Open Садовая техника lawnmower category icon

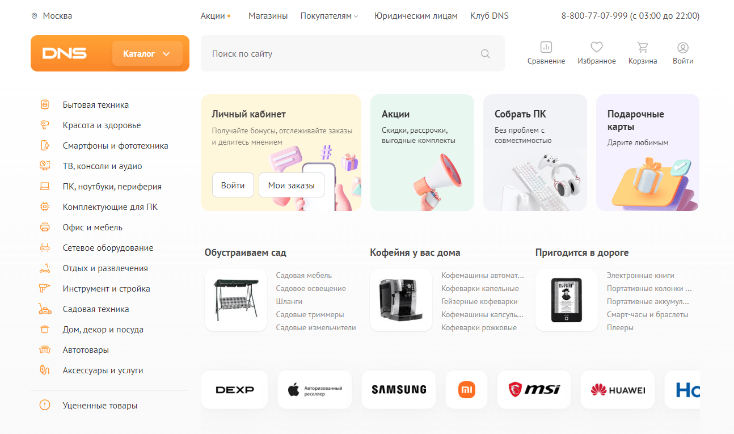(x=45, y=309)
